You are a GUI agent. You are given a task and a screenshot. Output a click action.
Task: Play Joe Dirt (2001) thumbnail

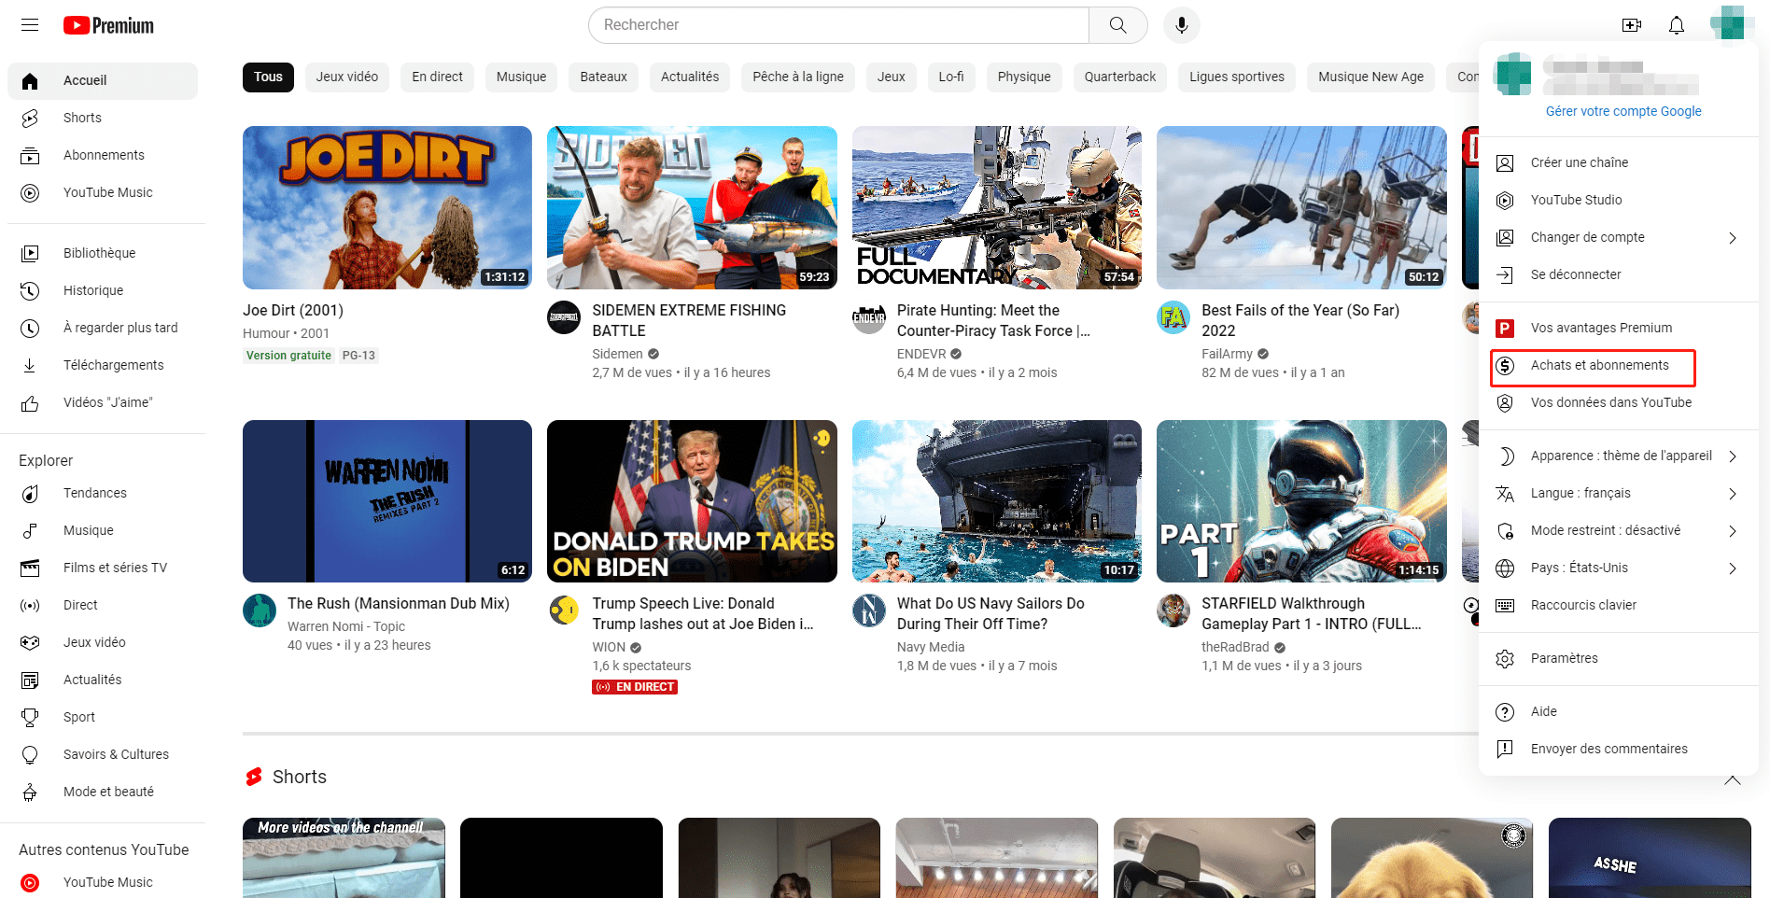coord(387,207)
